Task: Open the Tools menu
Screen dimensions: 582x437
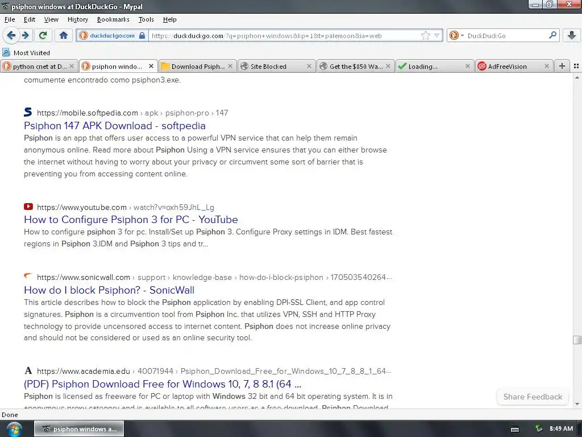Action: coord(146,19)
